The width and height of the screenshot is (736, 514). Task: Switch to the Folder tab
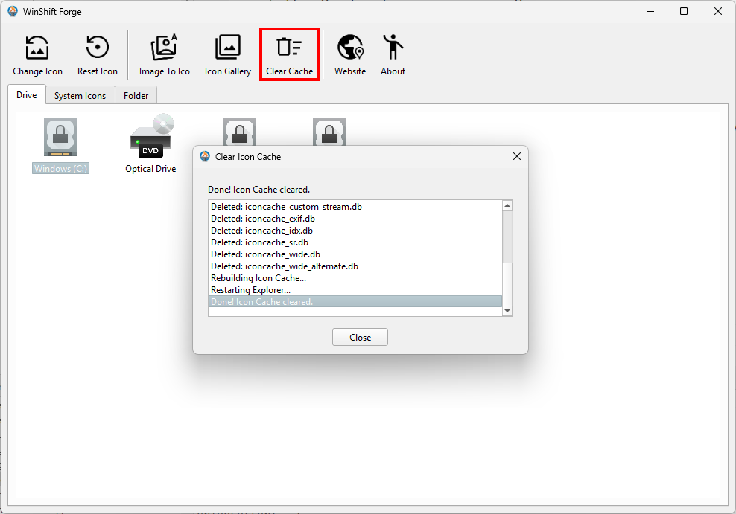pyautogui.click(x=136, y=96)
